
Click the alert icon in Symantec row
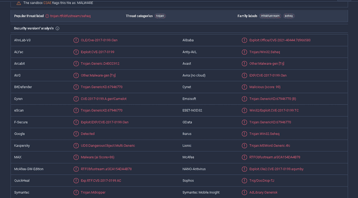76,193
